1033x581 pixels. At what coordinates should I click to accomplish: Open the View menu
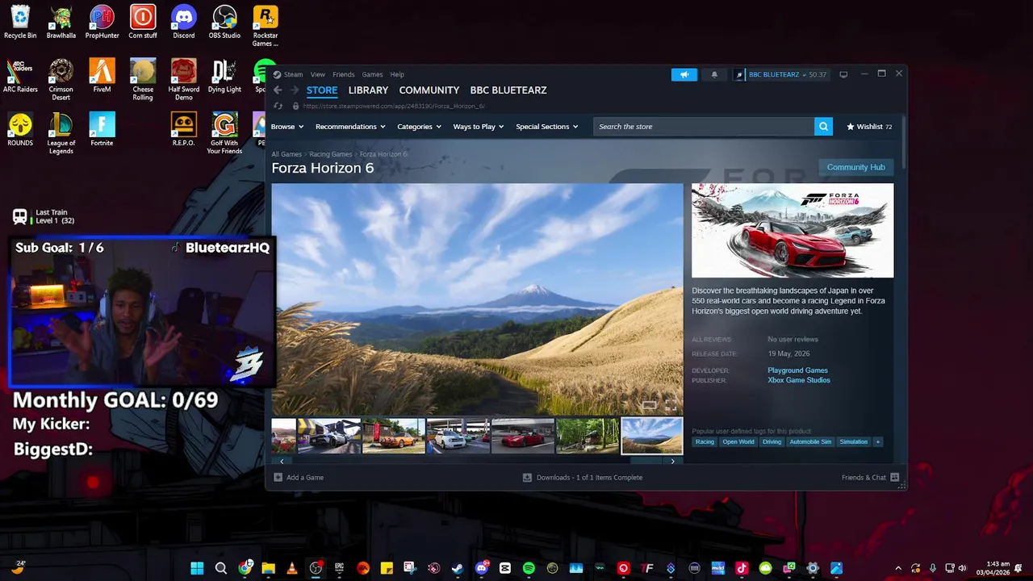point(318,74)
